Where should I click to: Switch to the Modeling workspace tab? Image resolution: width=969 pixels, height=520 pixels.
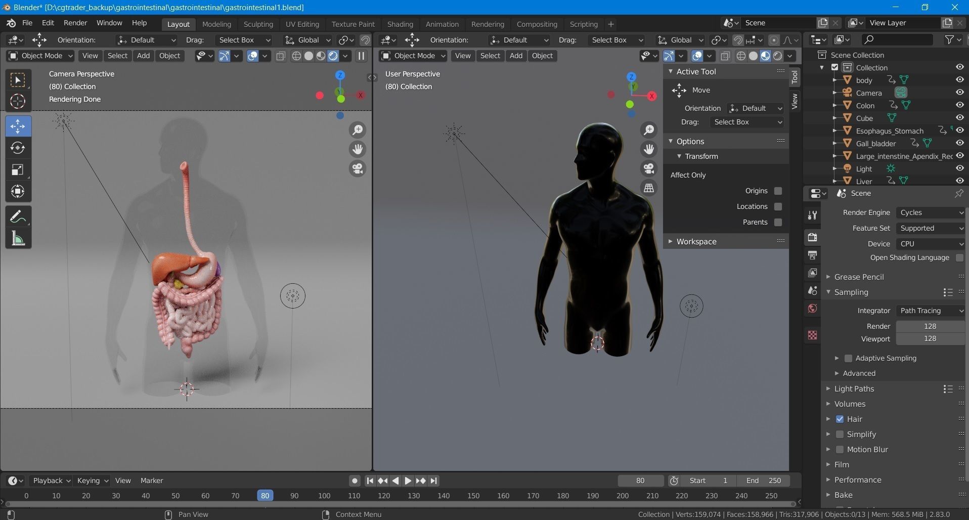point(216,24)
